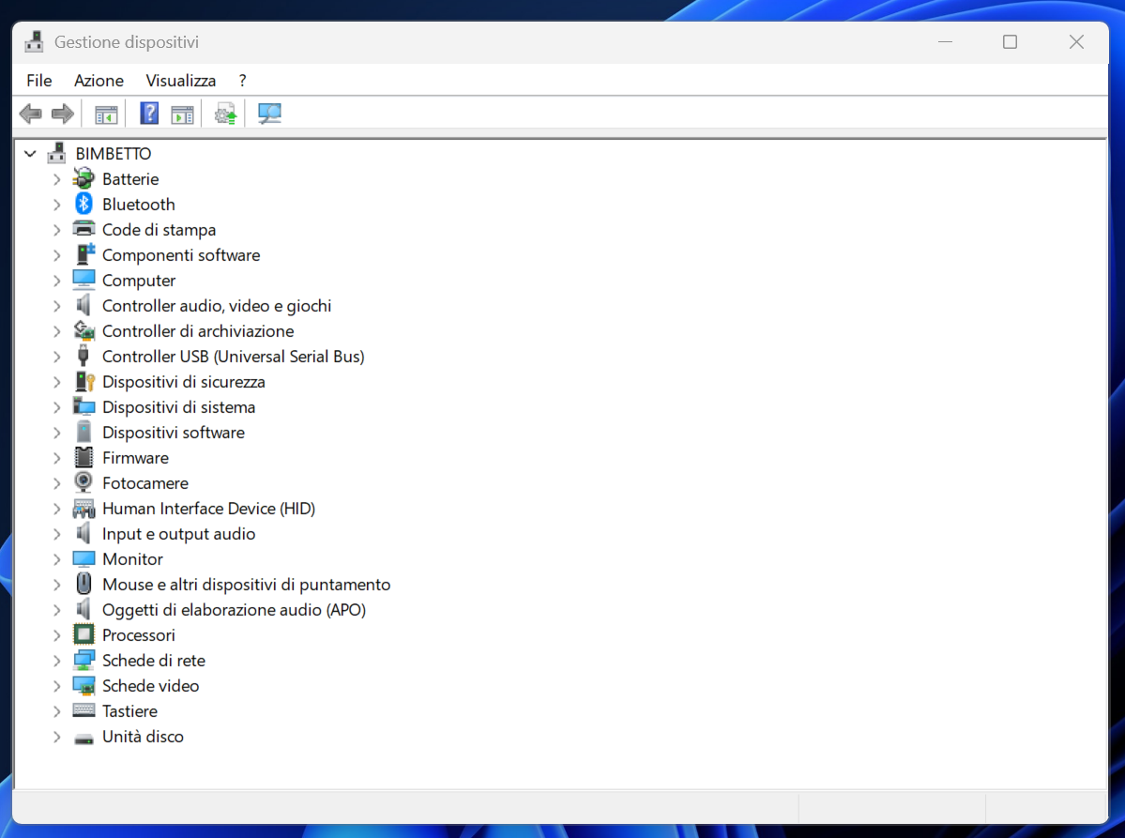Click the Schede di rete icon
Screen dimensions: 1125x838
point(84,660)
